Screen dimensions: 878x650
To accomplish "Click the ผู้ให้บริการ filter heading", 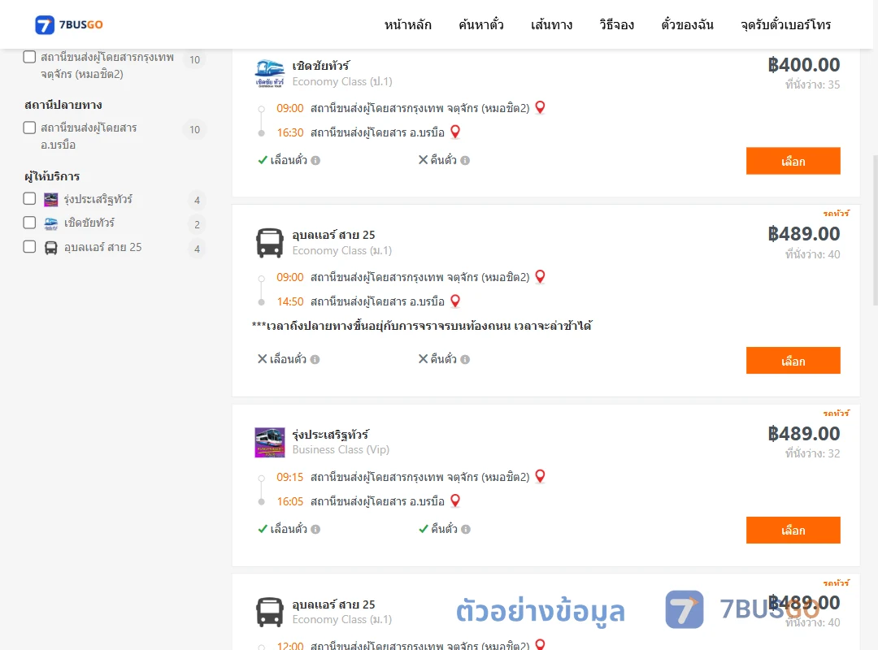I will 52,176.
